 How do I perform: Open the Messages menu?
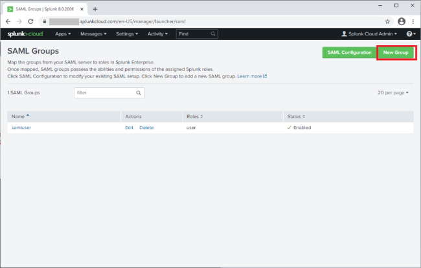click(93, 34)
